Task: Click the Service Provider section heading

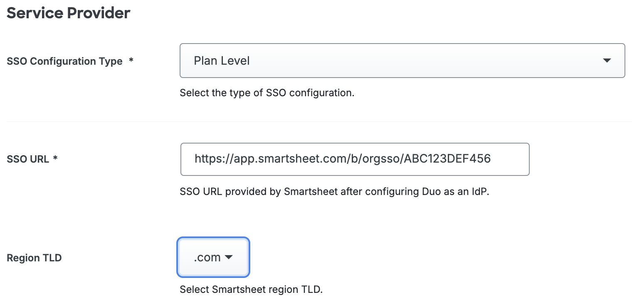Action: (68, 13)
